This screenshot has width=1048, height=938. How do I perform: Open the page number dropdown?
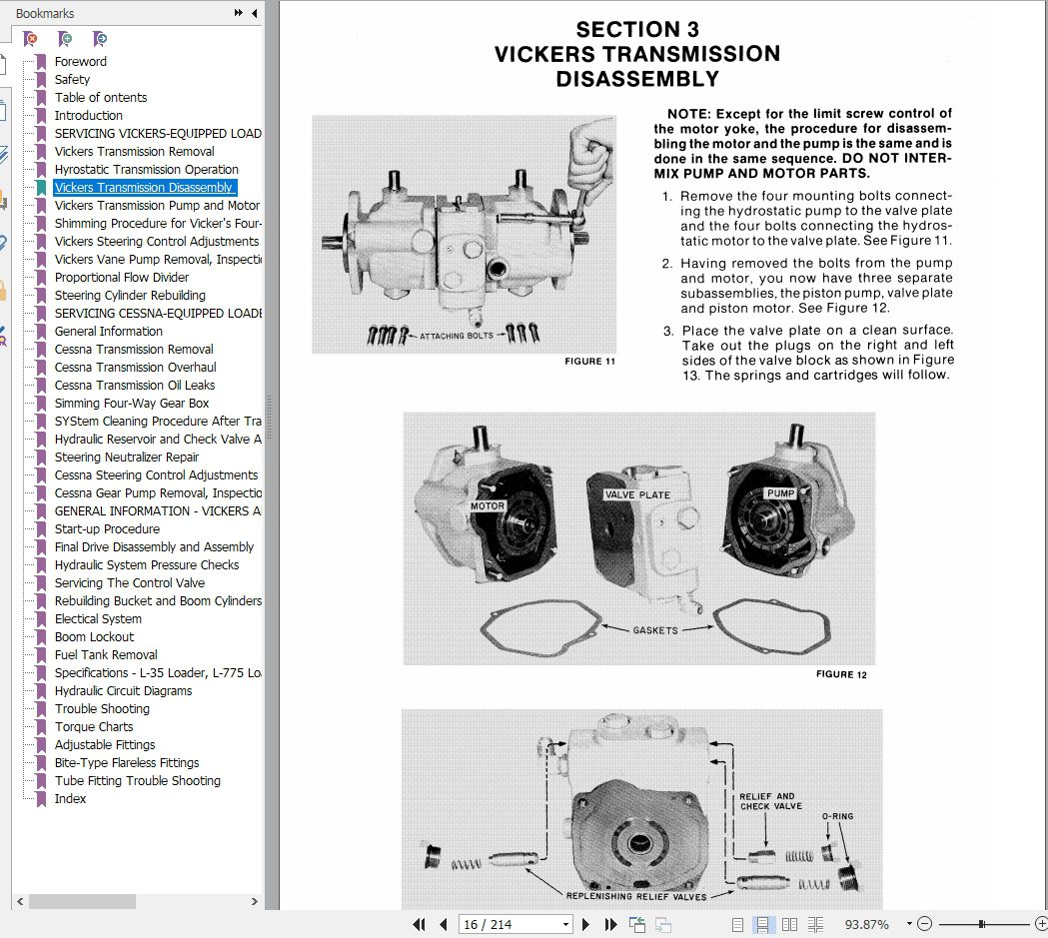tap(566, 925)
